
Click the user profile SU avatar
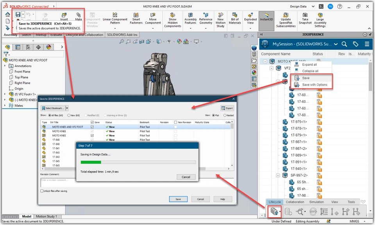(x=330, y=7)
